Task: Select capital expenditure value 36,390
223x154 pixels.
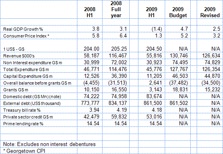Action: (x=119, y=76)
